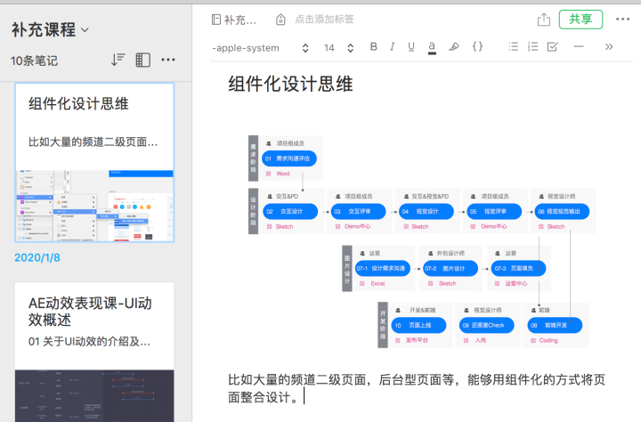Click the note body text paragraph
This screenshot has height=422, width=641.
tap(417, 388)
